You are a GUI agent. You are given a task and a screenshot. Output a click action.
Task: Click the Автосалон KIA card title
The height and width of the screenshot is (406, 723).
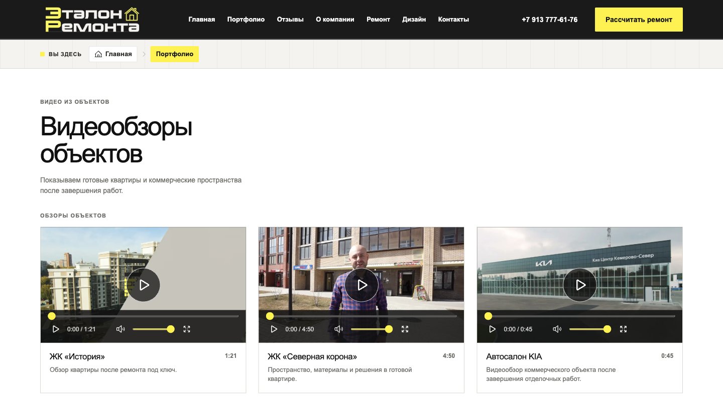(x=514, y=357)
